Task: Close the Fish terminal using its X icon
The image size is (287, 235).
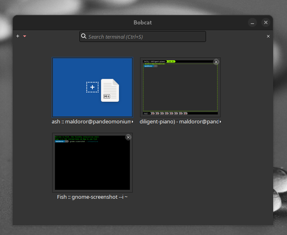Action: (128, 137)
